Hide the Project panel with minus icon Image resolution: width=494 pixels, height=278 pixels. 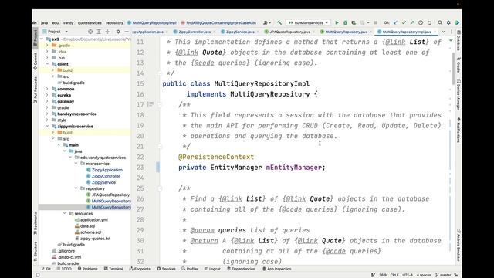coord(127,32)
